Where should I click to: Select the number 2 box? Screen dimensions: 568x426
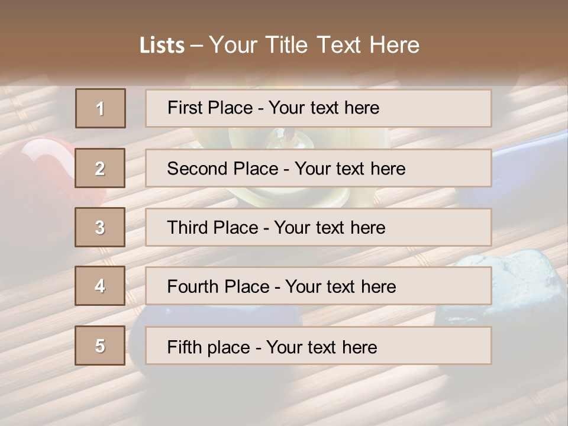pyautogui.click(x=100, y=168)
